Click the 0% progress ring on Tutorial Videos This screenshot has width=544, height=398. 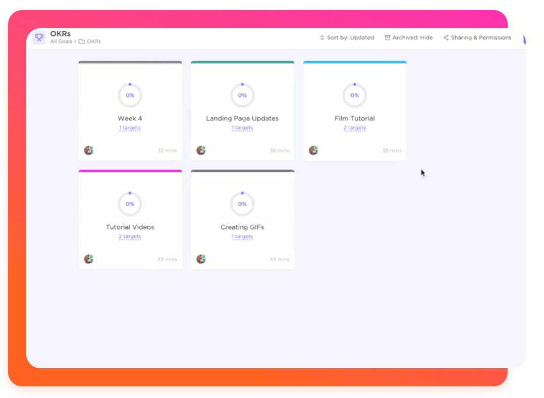[130, 204]
